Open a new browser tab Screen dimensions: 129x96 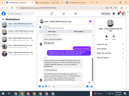tap(97, 3)
